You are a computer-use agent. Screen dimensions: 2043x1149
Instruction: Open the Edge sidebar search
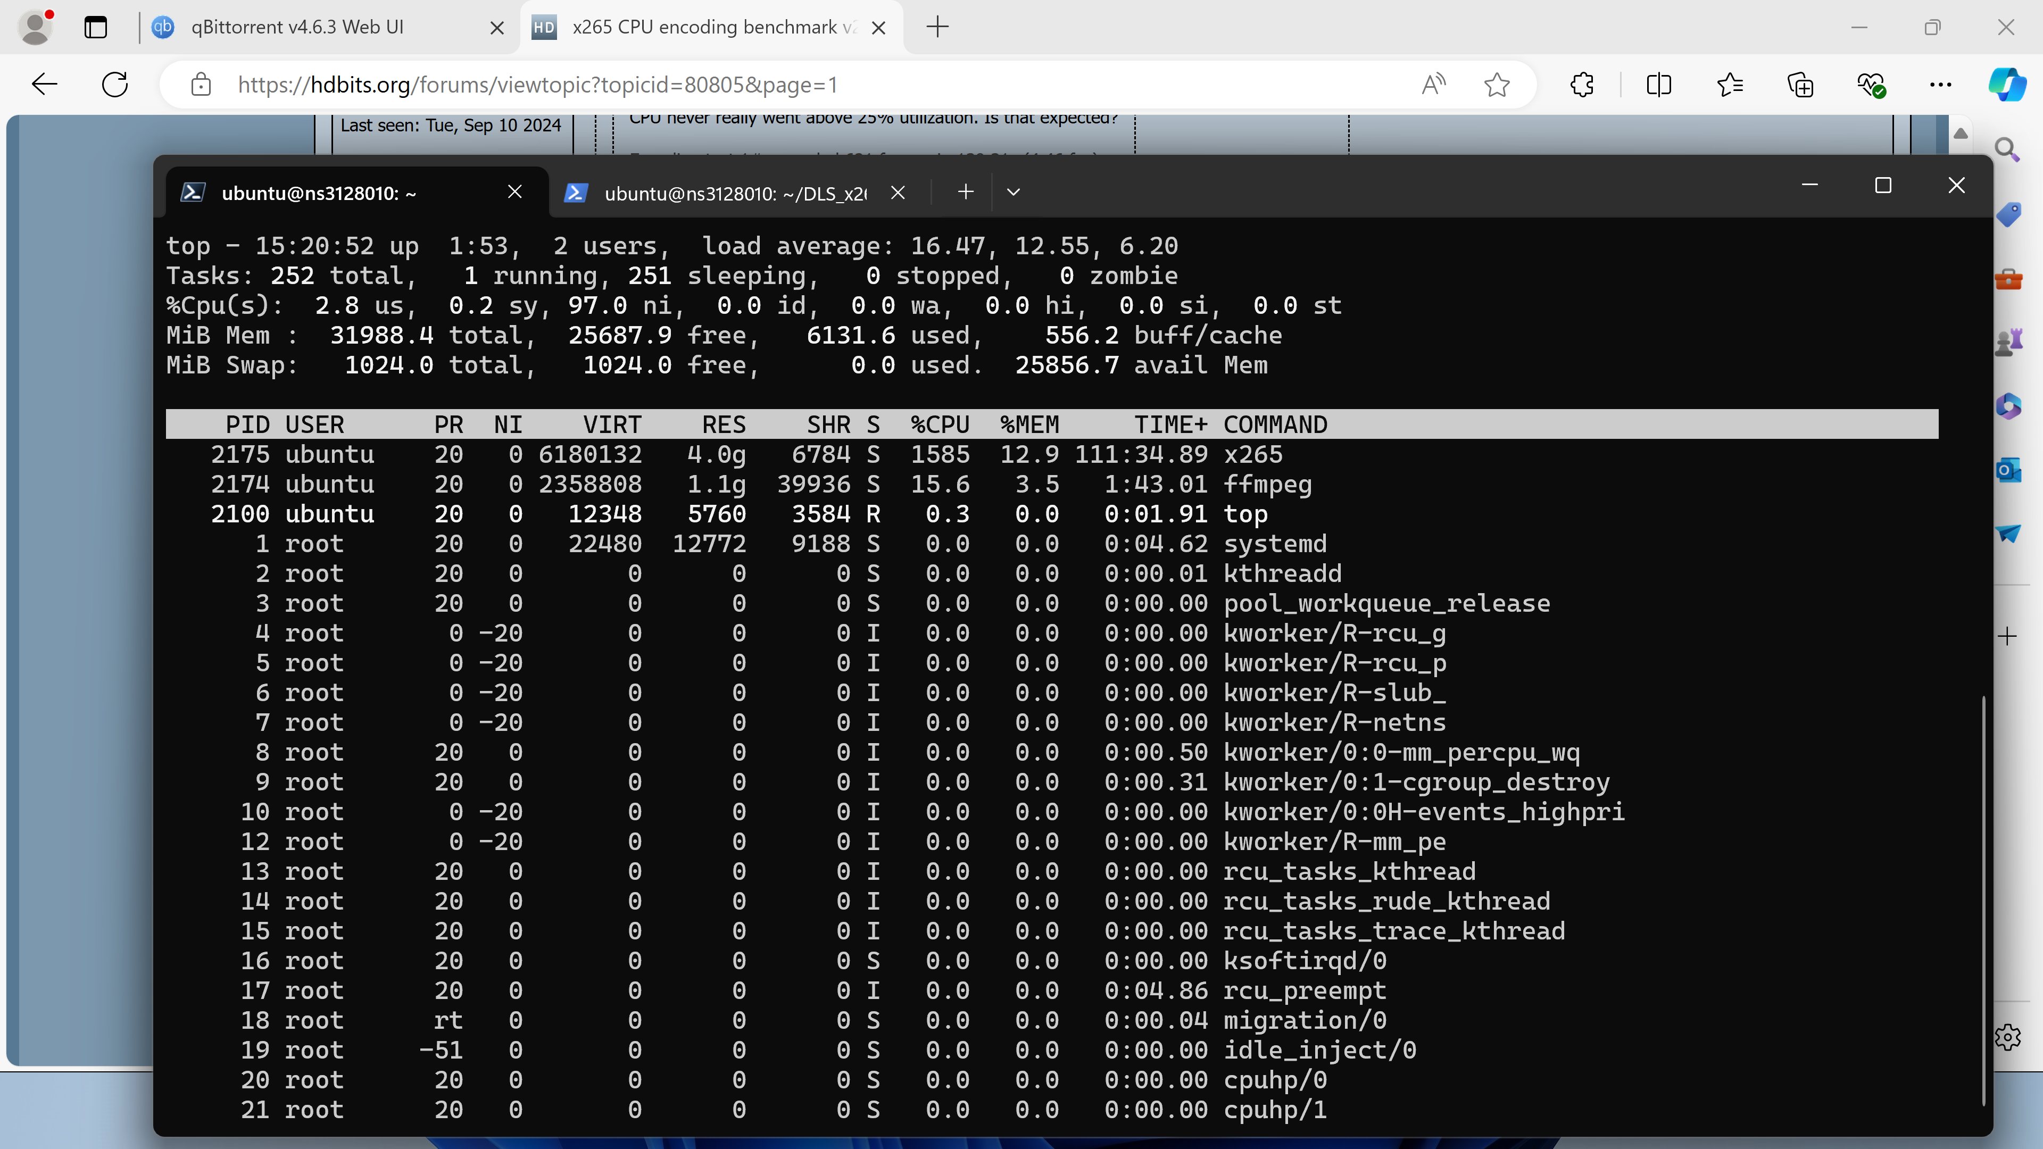(x=2007, y=149)
